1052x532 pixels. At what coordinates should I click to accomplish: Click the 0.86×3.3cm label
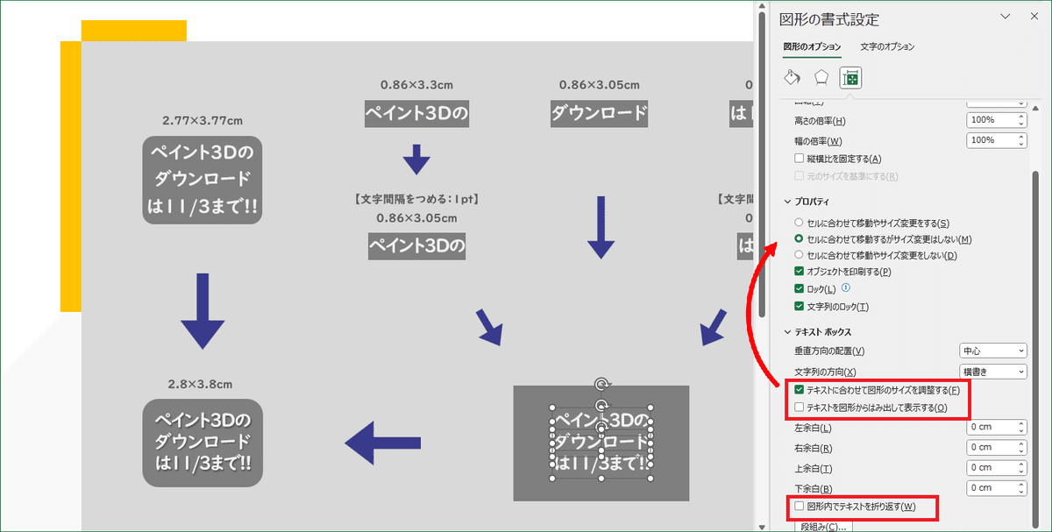[x=416, y=85]
